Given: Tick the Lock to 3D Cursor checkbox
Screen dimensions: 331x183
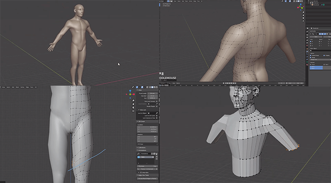Looking at the screenshot, I should pos(157,116).
